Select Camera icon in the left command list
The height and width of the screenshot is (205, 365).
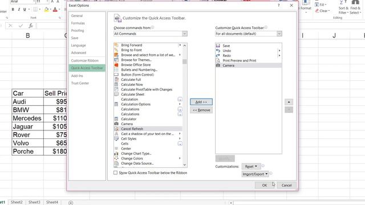[116, 124]
